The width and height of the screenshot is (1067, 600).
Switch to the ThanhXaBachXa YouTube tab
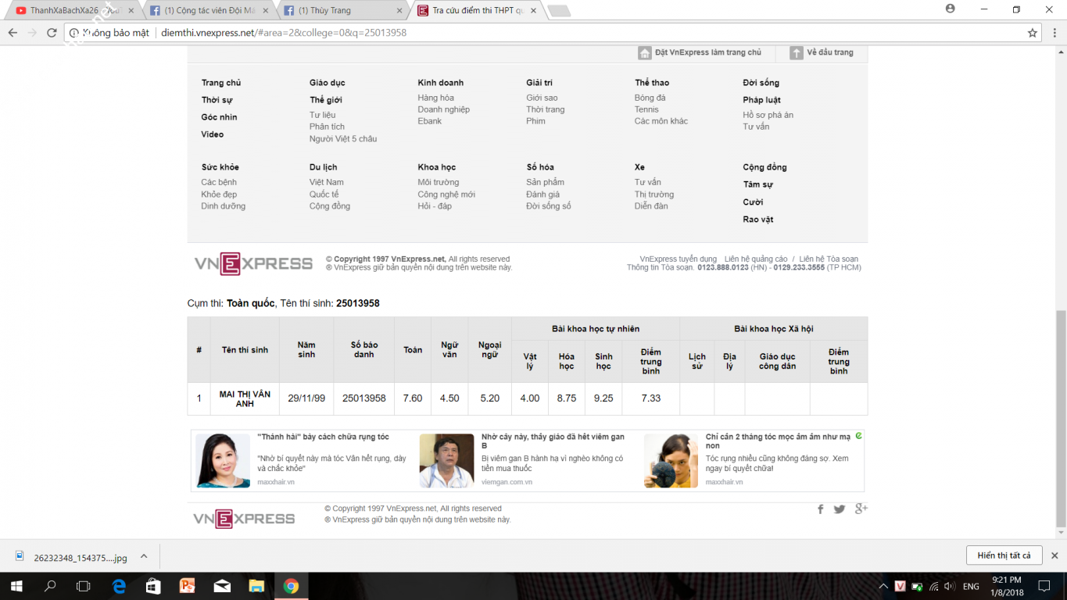coord(70,11)
